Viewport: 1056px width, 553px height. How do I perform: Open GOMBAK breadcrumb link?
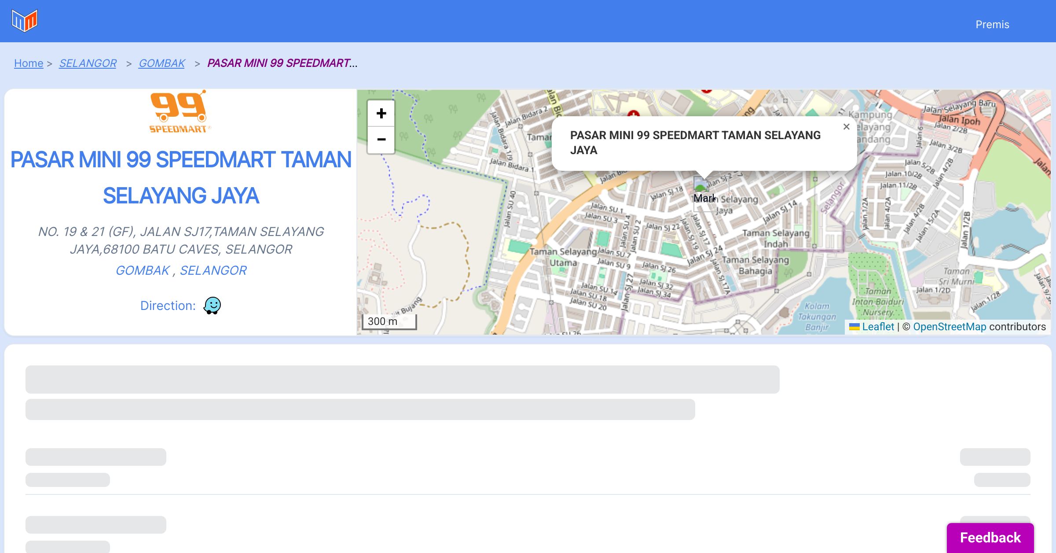point(161,63)
